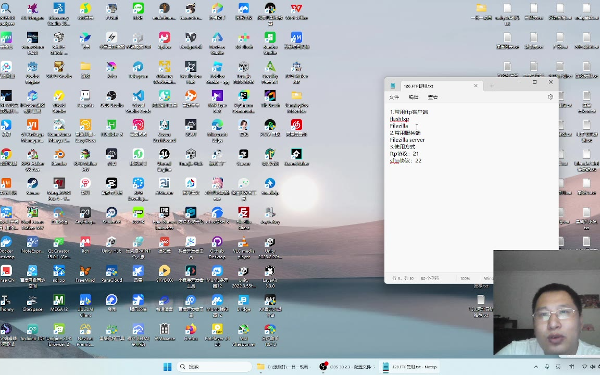Image resolution: width=600 pixels, height=375 pixels.
Task: Select the WPS Office desktop icon
Action: coord(296,11)
